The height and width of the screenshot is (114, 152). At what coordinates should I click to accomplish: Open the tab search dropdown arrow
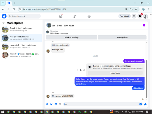click(x=3, y=3)
